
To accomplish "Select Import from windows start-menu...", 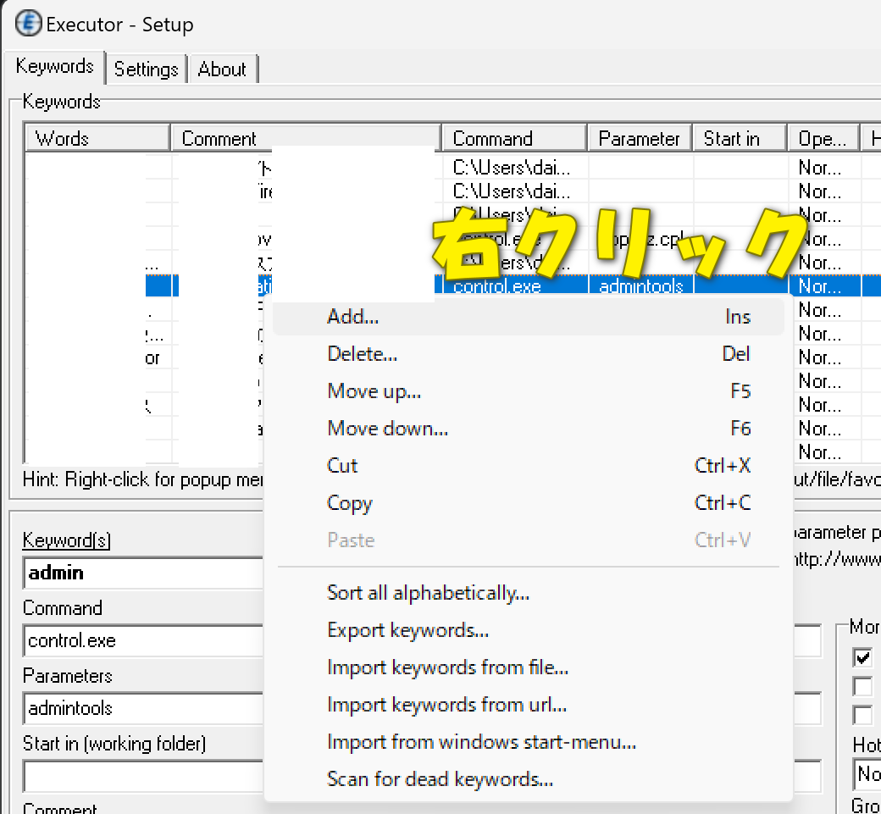I will (528, 742).
